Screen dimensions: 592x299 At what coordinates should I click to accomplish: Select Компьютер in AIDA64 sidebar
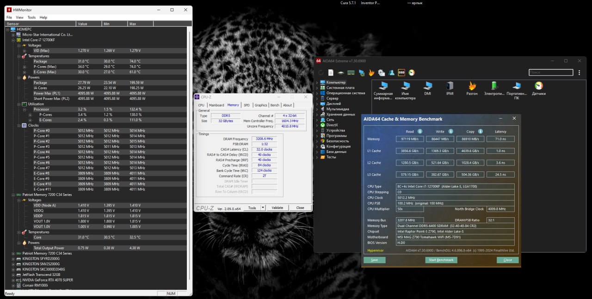tap(336, 82)
